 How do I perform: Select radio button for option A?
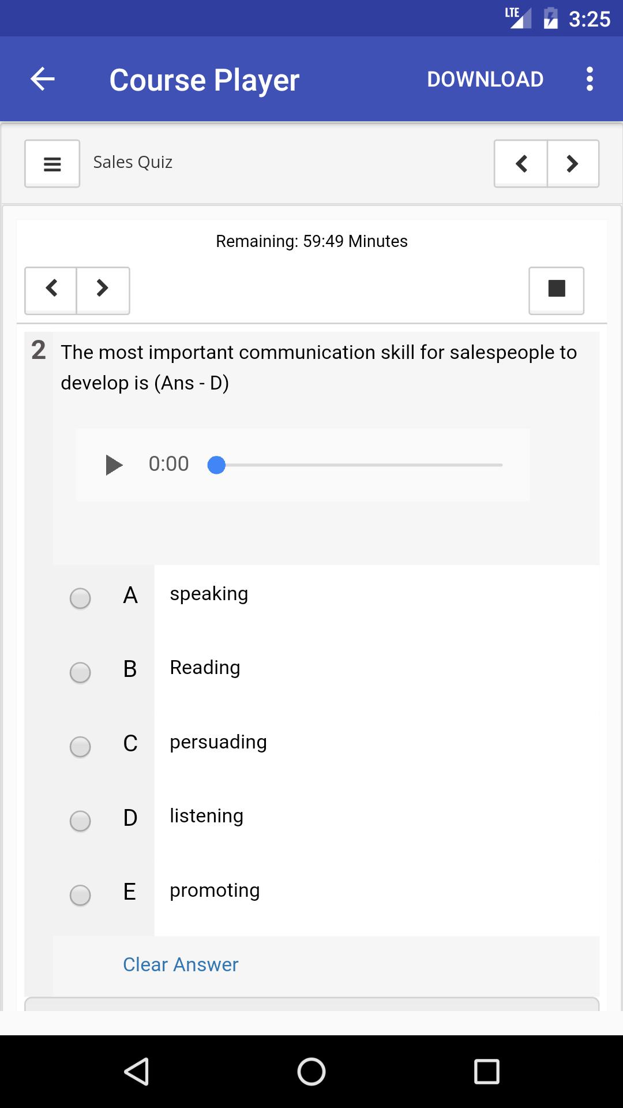80,598
